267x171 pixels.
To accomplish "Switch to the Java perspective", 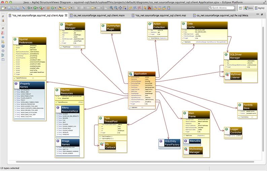I will pos(248,8).
